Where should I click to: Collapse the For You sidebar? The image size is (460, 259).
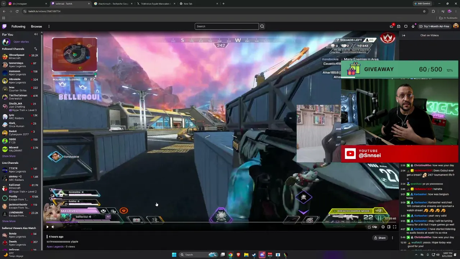point(36,34)
